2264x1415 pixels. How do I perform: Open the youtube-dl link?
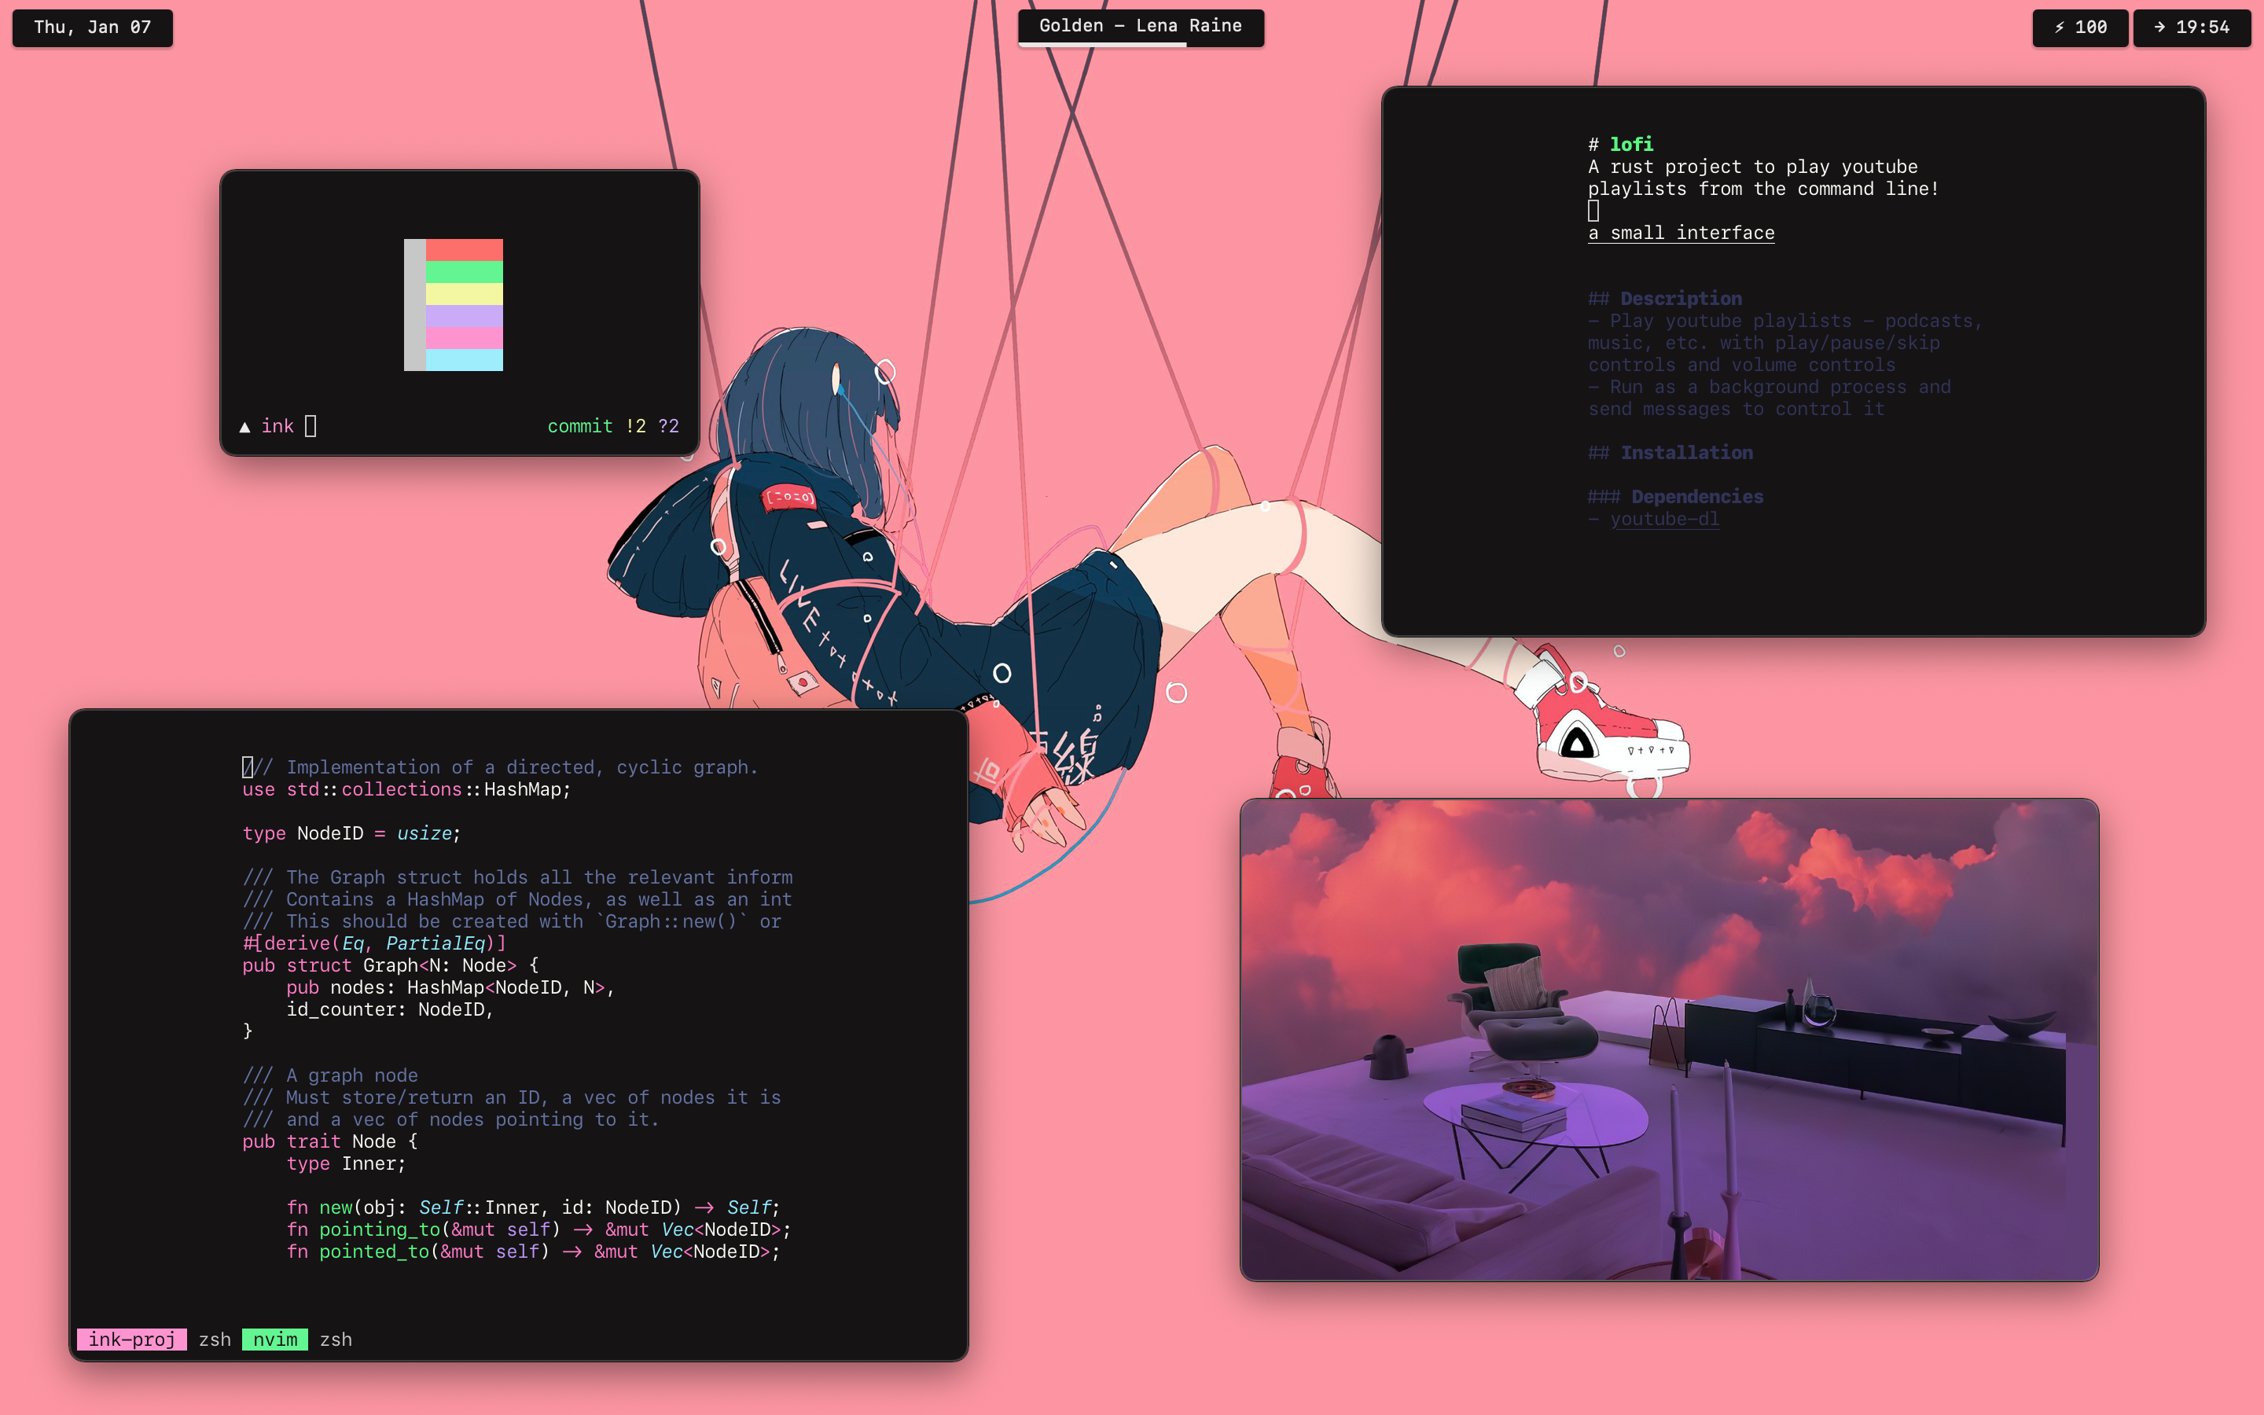click(1663, 520)
